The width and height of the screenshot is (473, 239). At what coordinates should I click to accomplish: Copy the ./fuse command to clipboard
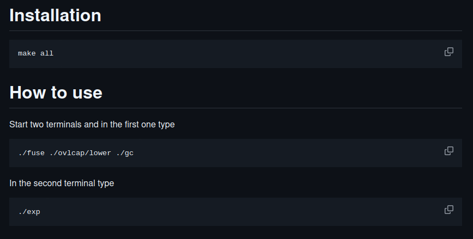pos(449,151)
